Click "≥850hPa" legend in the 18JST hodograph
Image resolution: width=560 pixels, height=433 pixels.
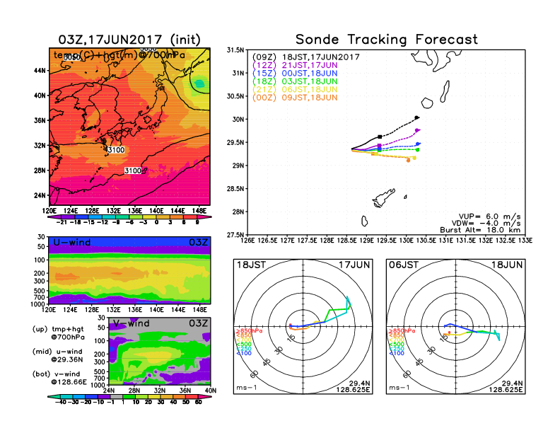click(x=249, y=331)
